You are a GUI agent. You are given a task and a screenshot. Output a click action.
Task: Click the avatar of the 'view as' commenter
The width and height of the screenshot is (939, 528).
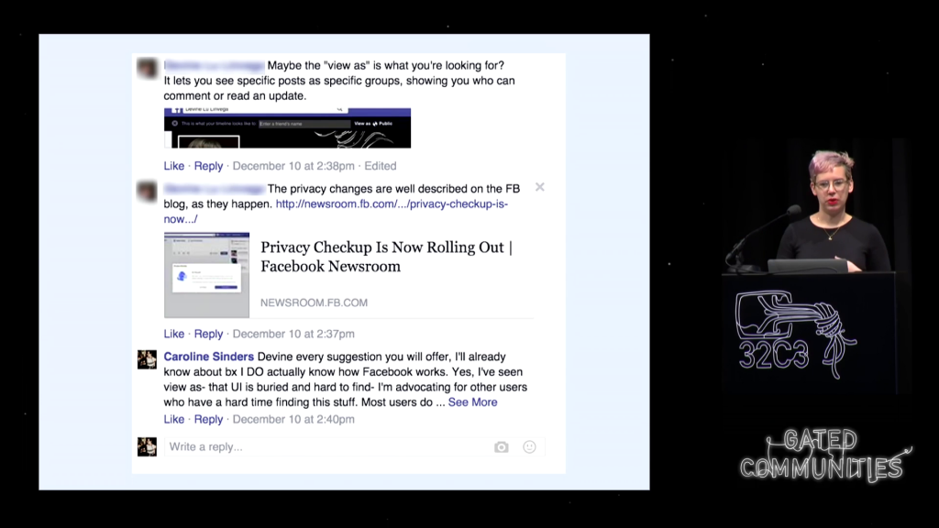148,68
